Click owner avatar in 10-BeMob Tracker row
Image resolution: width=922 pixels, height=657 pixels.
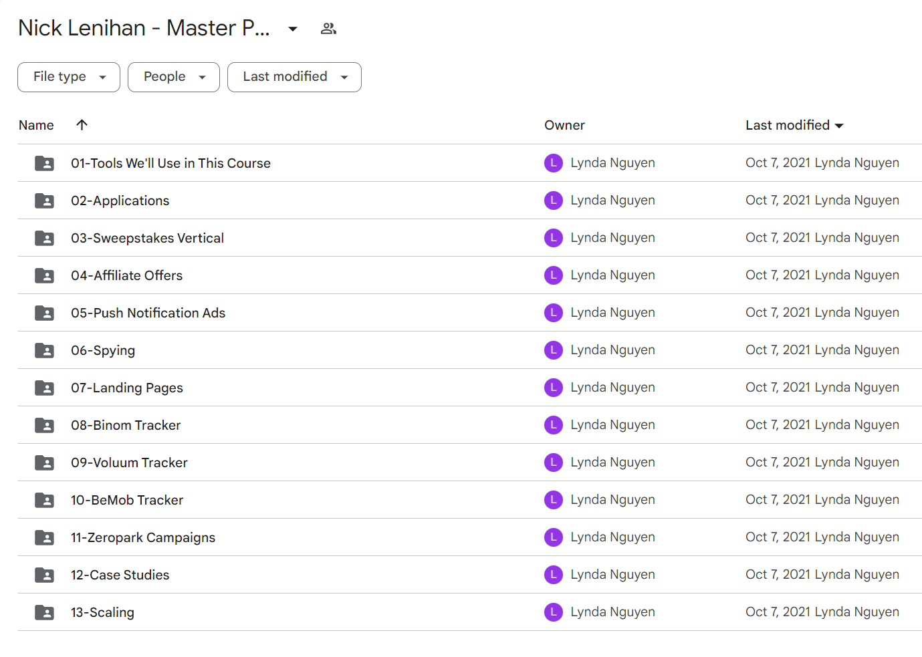point(554,500)
